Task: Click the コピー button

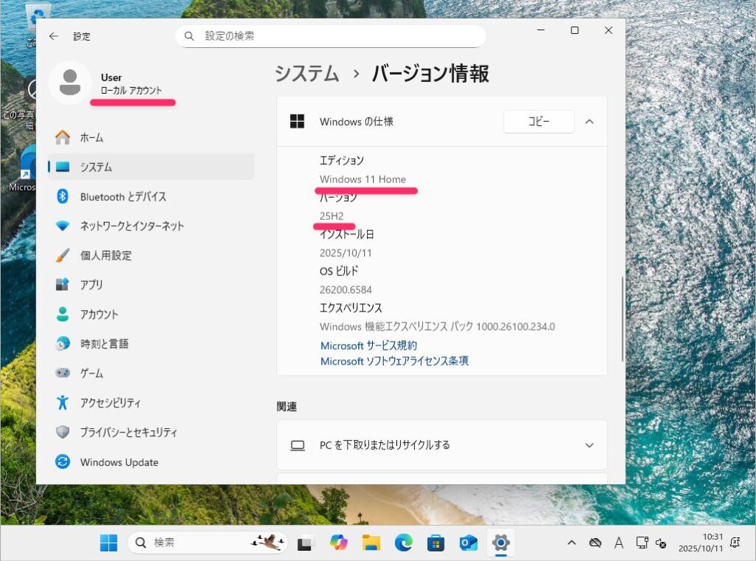Action: pyautogui.click(x=538, y=122)
